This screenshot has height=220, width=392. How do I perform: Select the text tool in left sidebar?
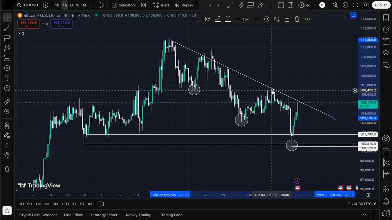(x=7, y=78)
